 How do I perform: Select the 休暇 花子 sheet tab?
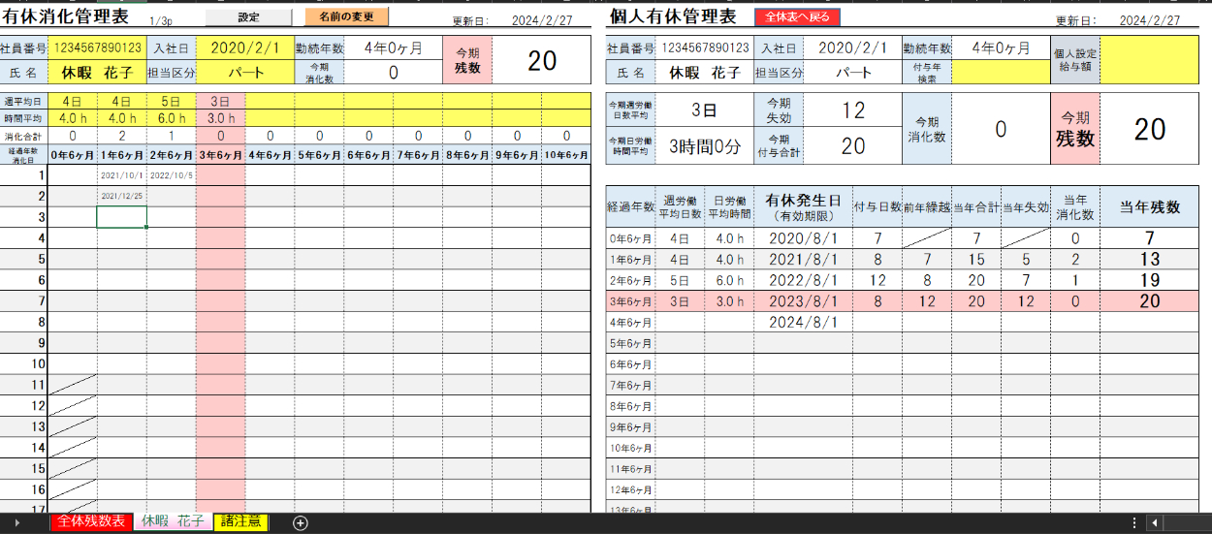point(174,521)
